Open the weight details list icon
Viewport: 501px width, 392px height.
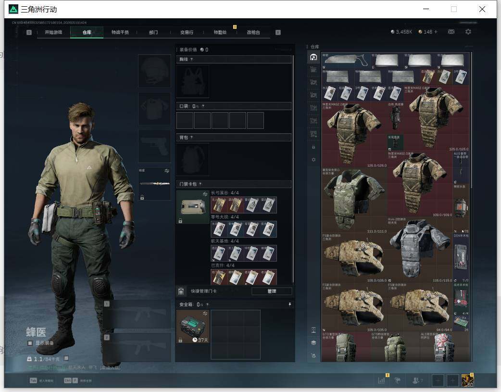click(66, 358)
